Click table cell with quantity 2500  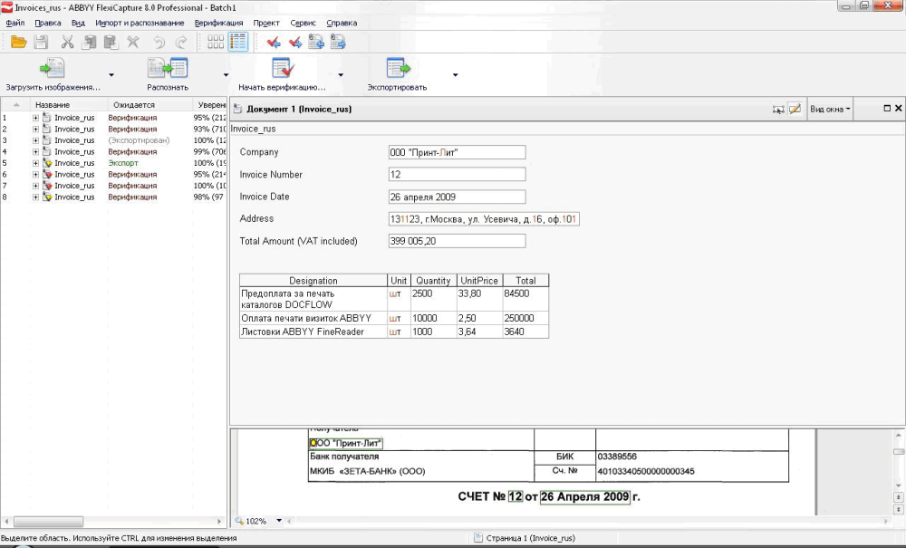click(433, 299)
